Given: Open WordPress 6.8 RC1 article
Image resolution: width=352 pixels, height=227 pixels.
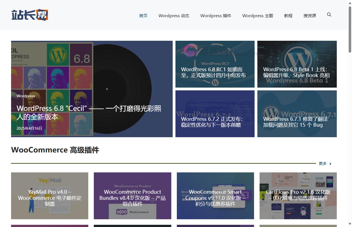Looking at the screenshot, I should click(213, 72).
